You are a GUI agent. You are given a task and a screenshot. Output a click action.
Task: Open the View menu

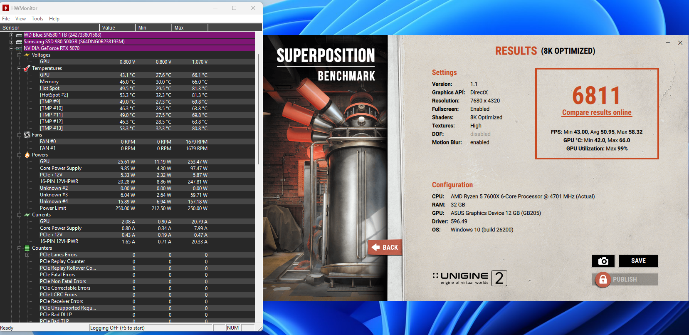point(20,19)
